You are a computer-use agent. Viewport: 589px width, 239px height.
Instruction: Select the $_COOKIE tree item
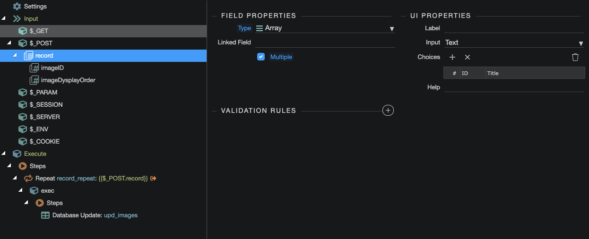coord(44,142)
